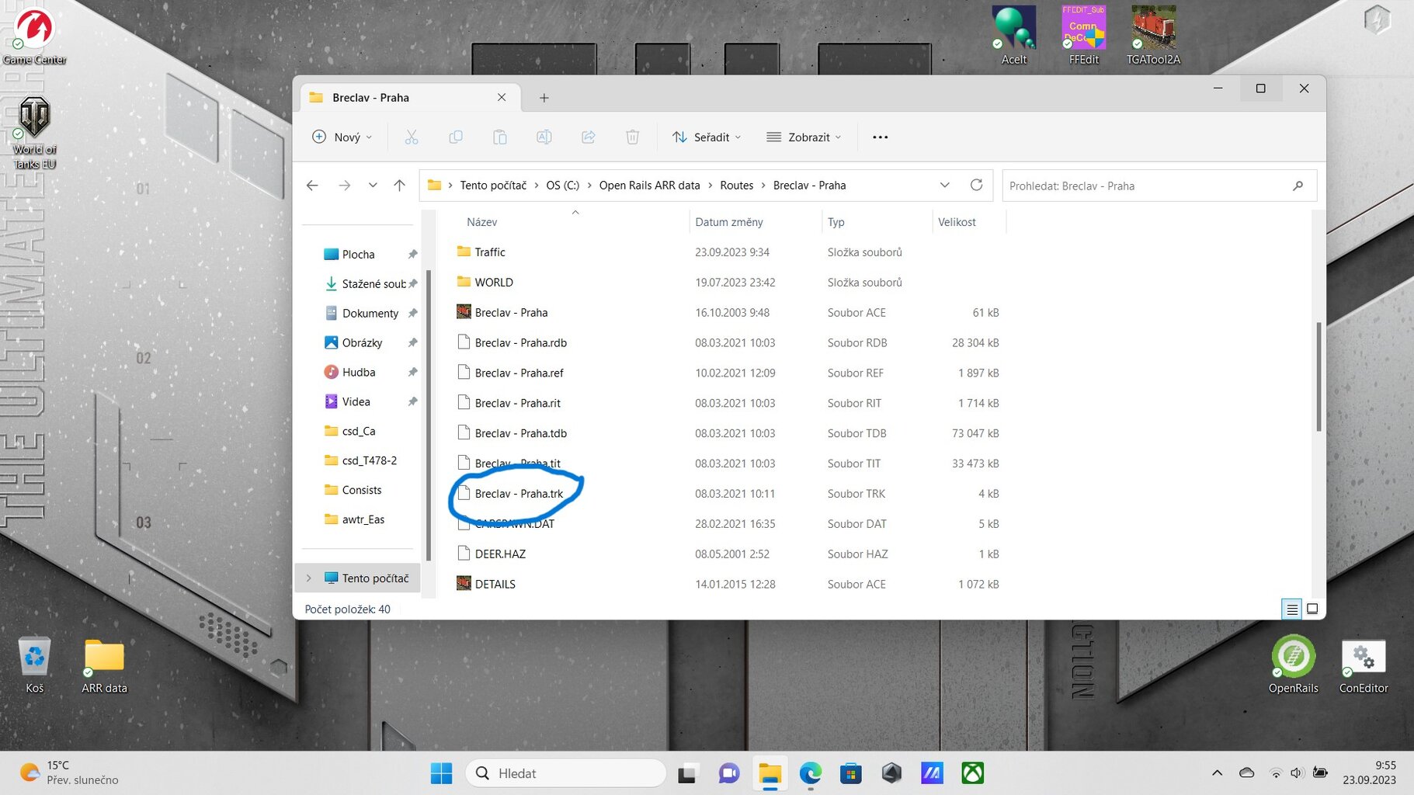This screenshot has width=1414, height=795.
Task: Click the Delete trash icon in toolbar
Action: pyautogui.click(x=633, y=137)
